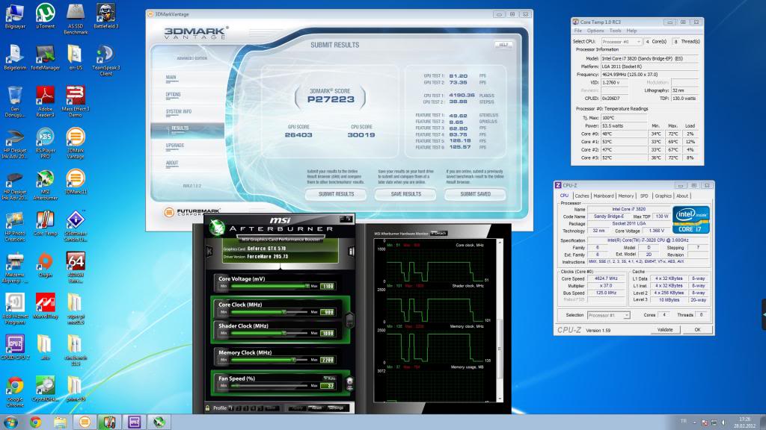766x430 pixels.
Task: Select the Battlefield 3 desktop icon
Action: [x=105, y=16]
